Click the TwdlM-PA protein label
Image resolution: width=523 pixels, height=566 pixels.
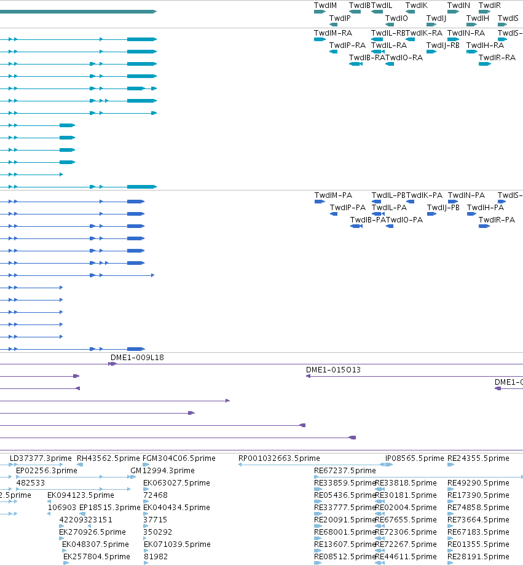pyautogui.click(x=333, y=195)
